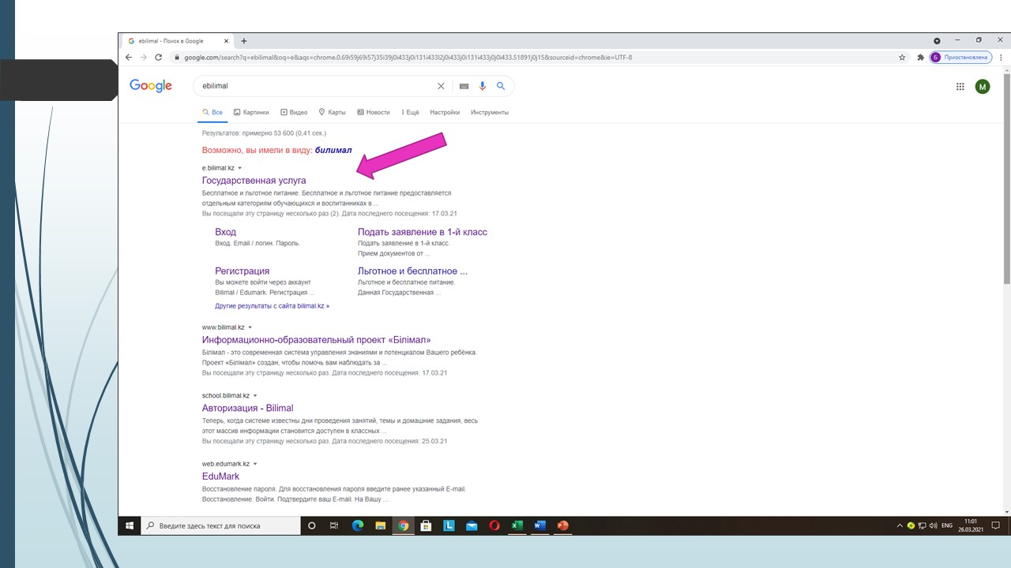Open the Государственная услуга search result
1011x568 pixels.
click(254, 181)
